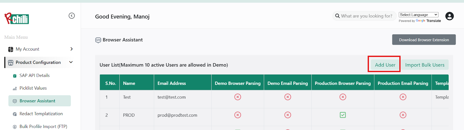The image size is (464, 130).
Task: Click the Add User button
Action: (385, 65)
